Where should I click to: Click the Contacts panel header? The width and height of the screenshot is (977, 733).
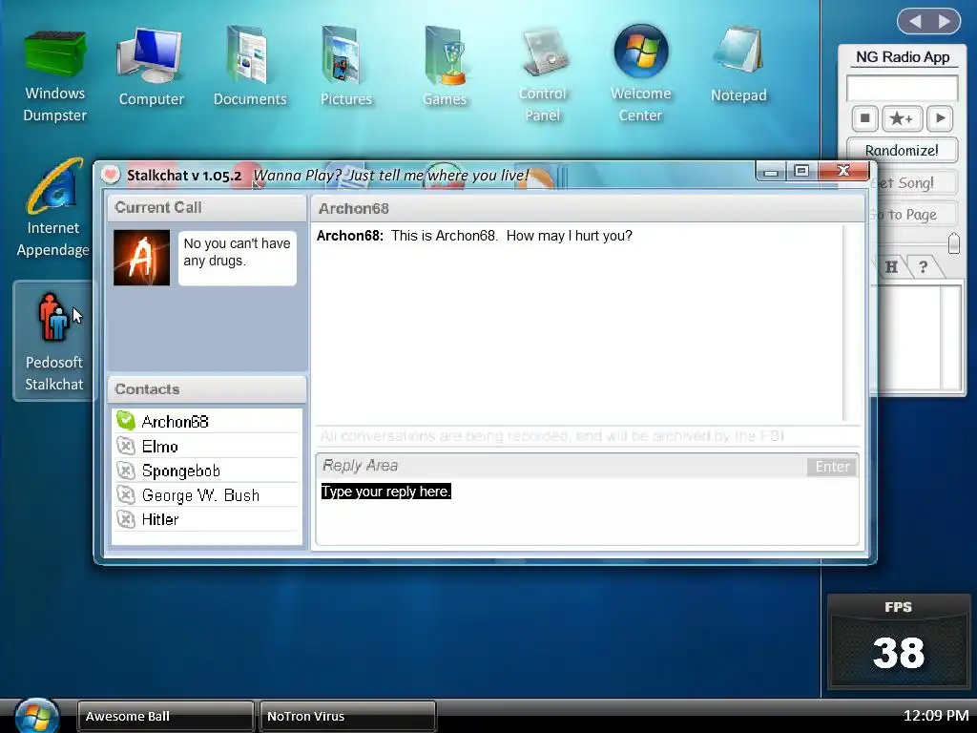click(x=207, y=389)
